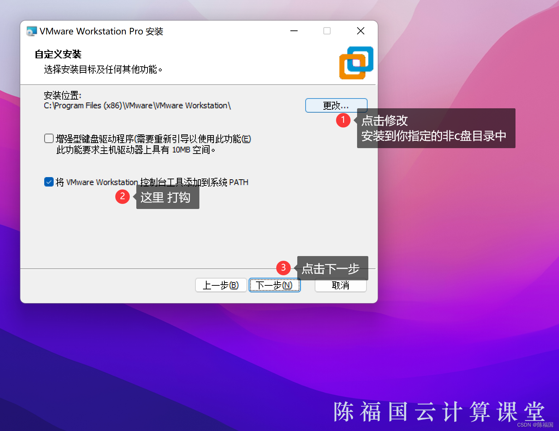Viewport: 559px width, 431px height.
Task: Click the 自定义安装 heading
Action: pos(58,54)
